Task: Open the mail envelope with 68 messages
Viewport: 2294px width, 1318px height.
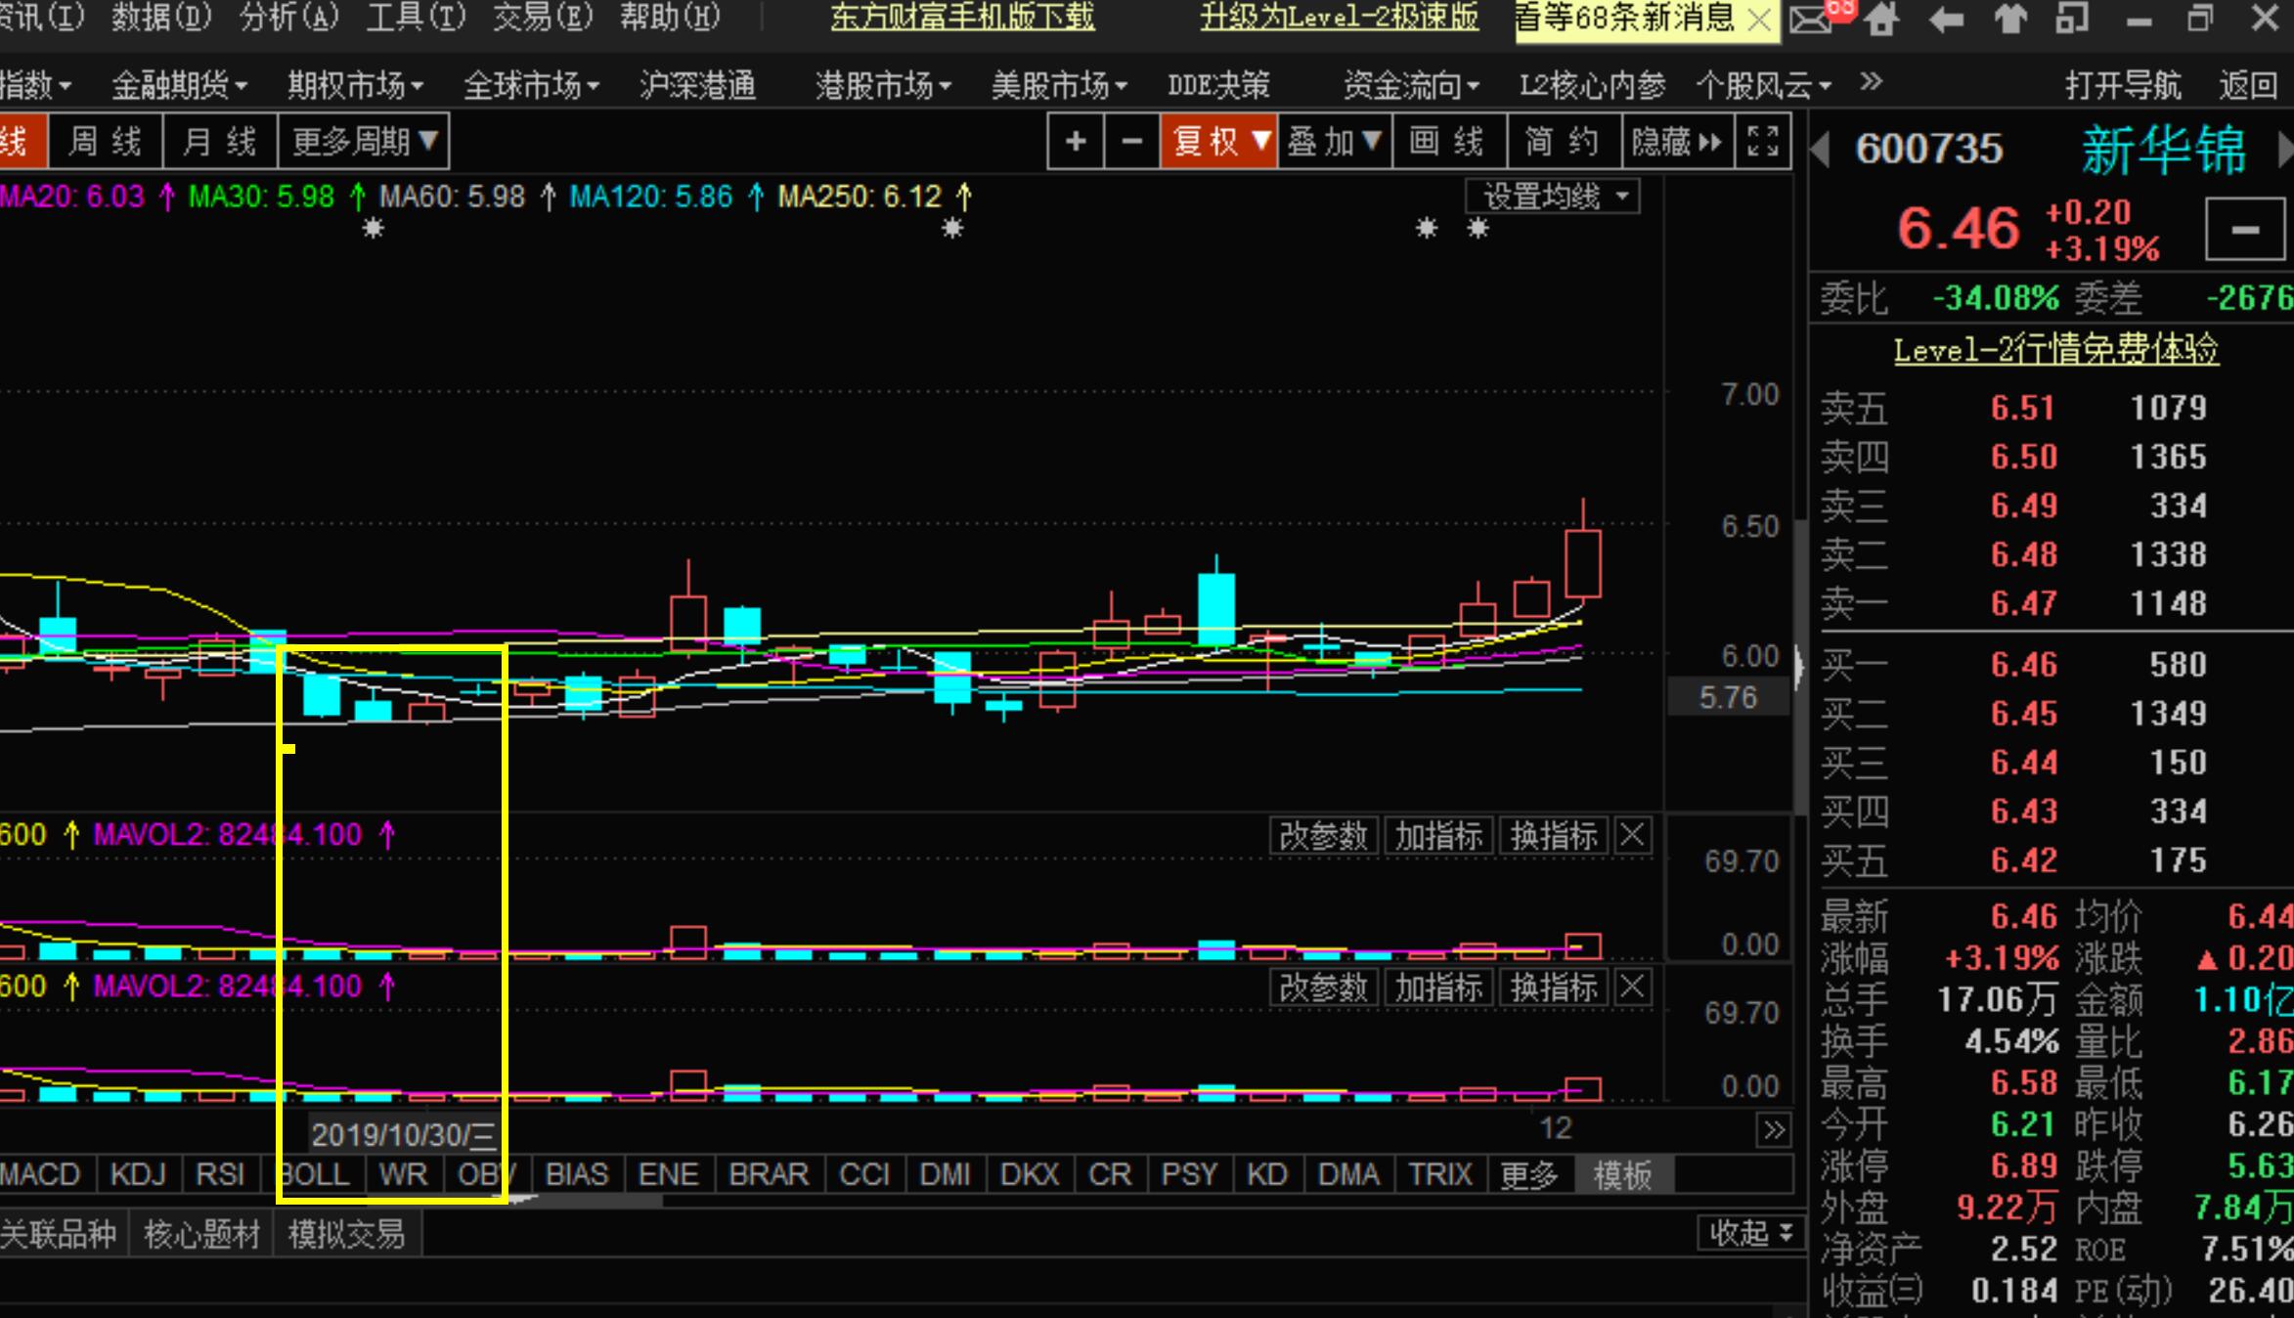Action: (1812, 19)
